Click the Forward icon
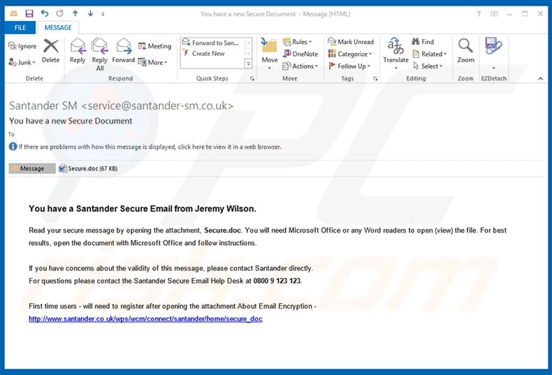 click(x=123, y=51)
